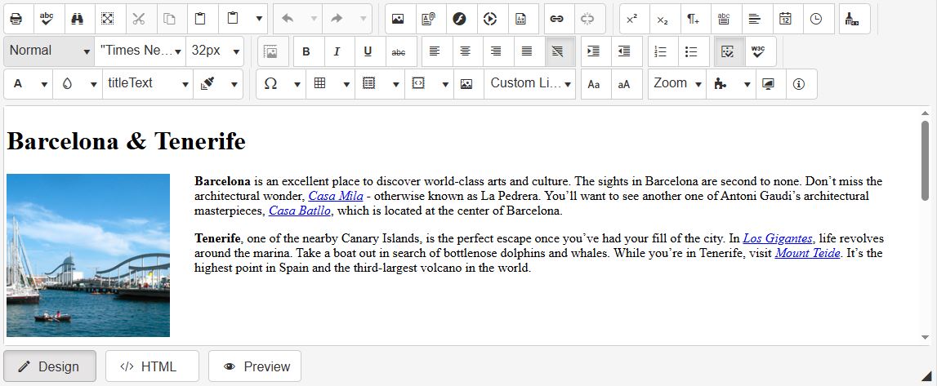
Task: Decrease paragraph indent
Action: click(624, 52)
